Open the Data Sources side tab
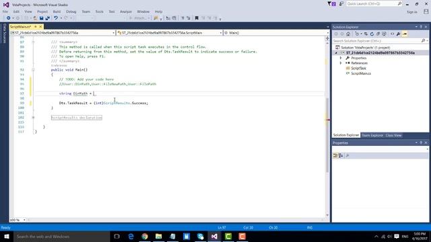The height and width of the screenshot is (242, 431). click(5, 33)
